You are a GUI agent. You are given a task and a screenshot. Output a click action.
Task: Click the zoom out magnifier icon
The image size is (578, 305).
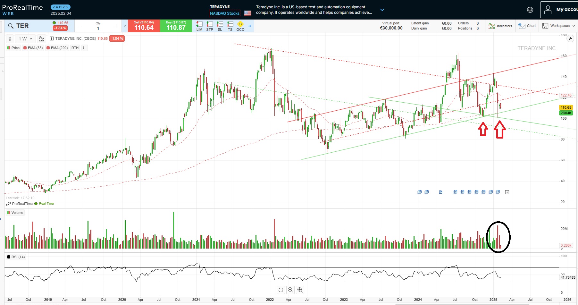pyautogui.click(x=290, y=290)
